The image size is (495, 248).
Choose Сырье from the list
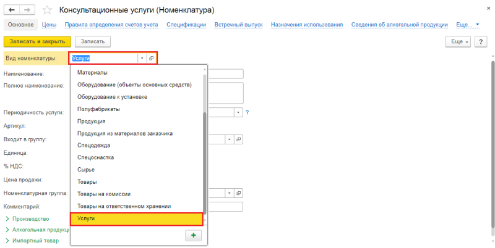(x=136, y=170)
